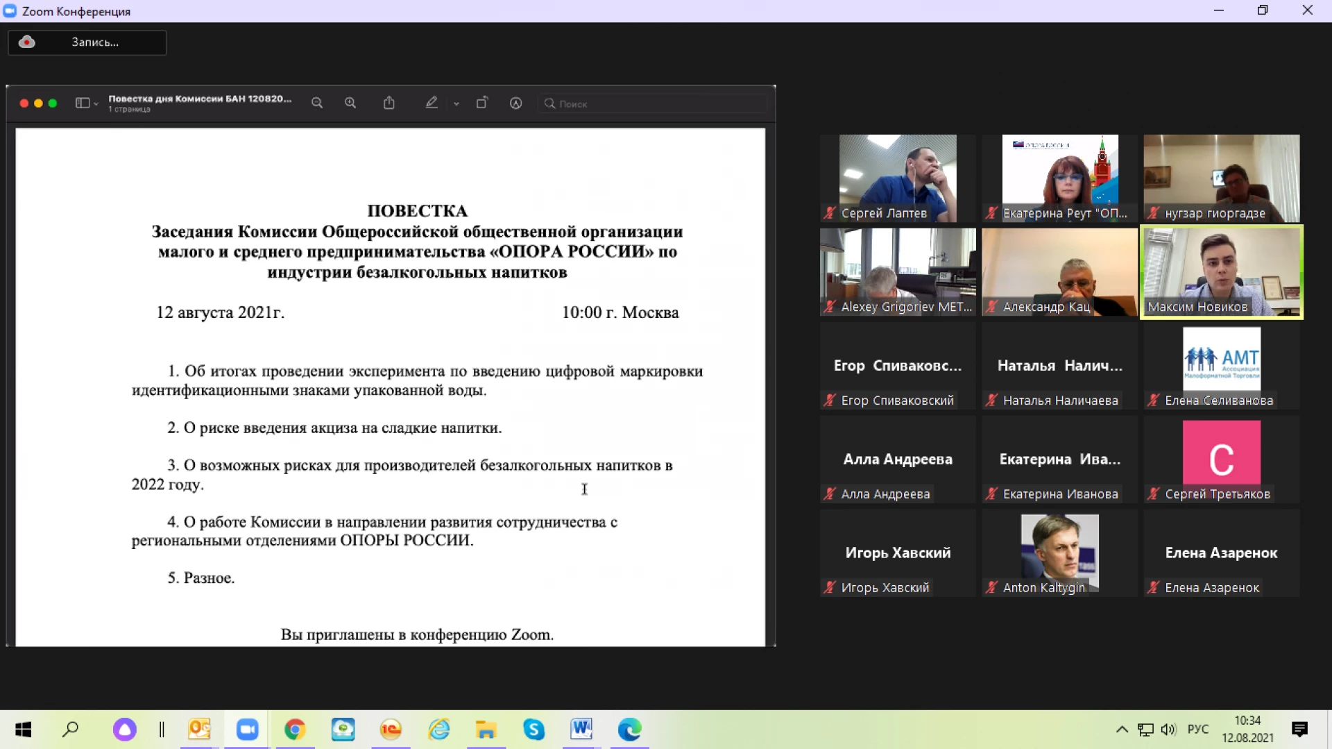Click muted mic icon next to Алла Андреева
Image resolution: width=1332 pixels, height=749 pixels.
(x=830, y=494)
